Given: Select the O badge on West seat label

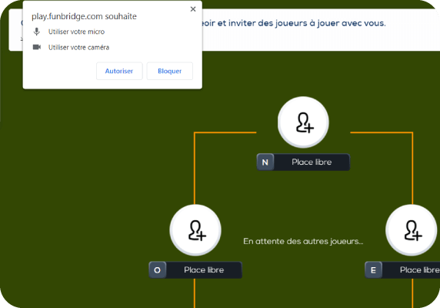Looking at the screenshot, I should point(158,270).
